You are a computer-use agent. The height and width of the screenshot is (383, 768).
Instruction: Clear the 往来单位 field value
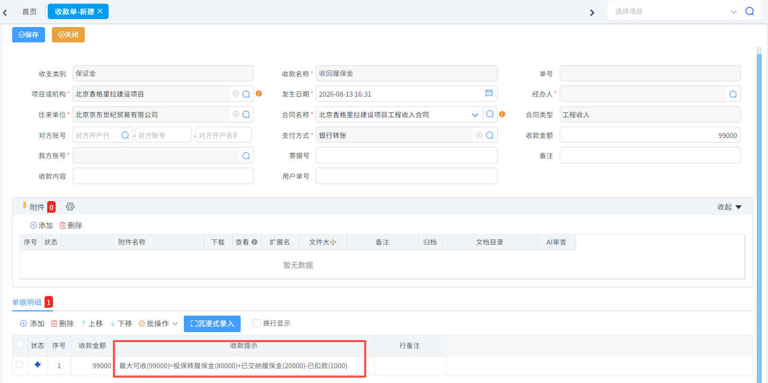[235, 114]
